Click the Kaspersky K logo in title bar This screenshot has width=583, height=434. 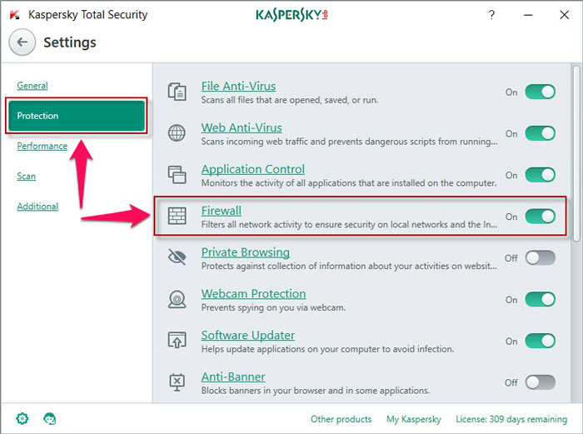(x=14, y=15)
